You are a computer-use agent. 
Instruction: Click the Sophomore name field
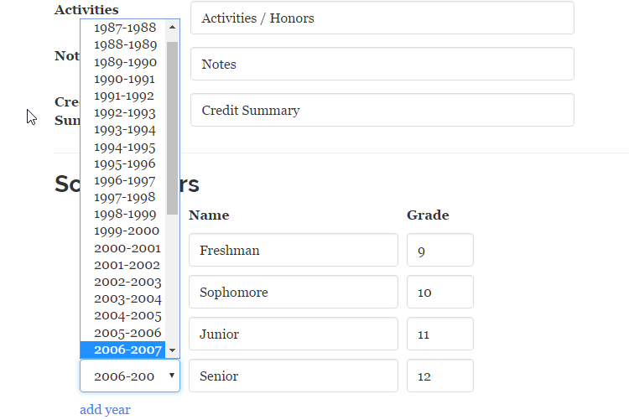tap(293, 292)
